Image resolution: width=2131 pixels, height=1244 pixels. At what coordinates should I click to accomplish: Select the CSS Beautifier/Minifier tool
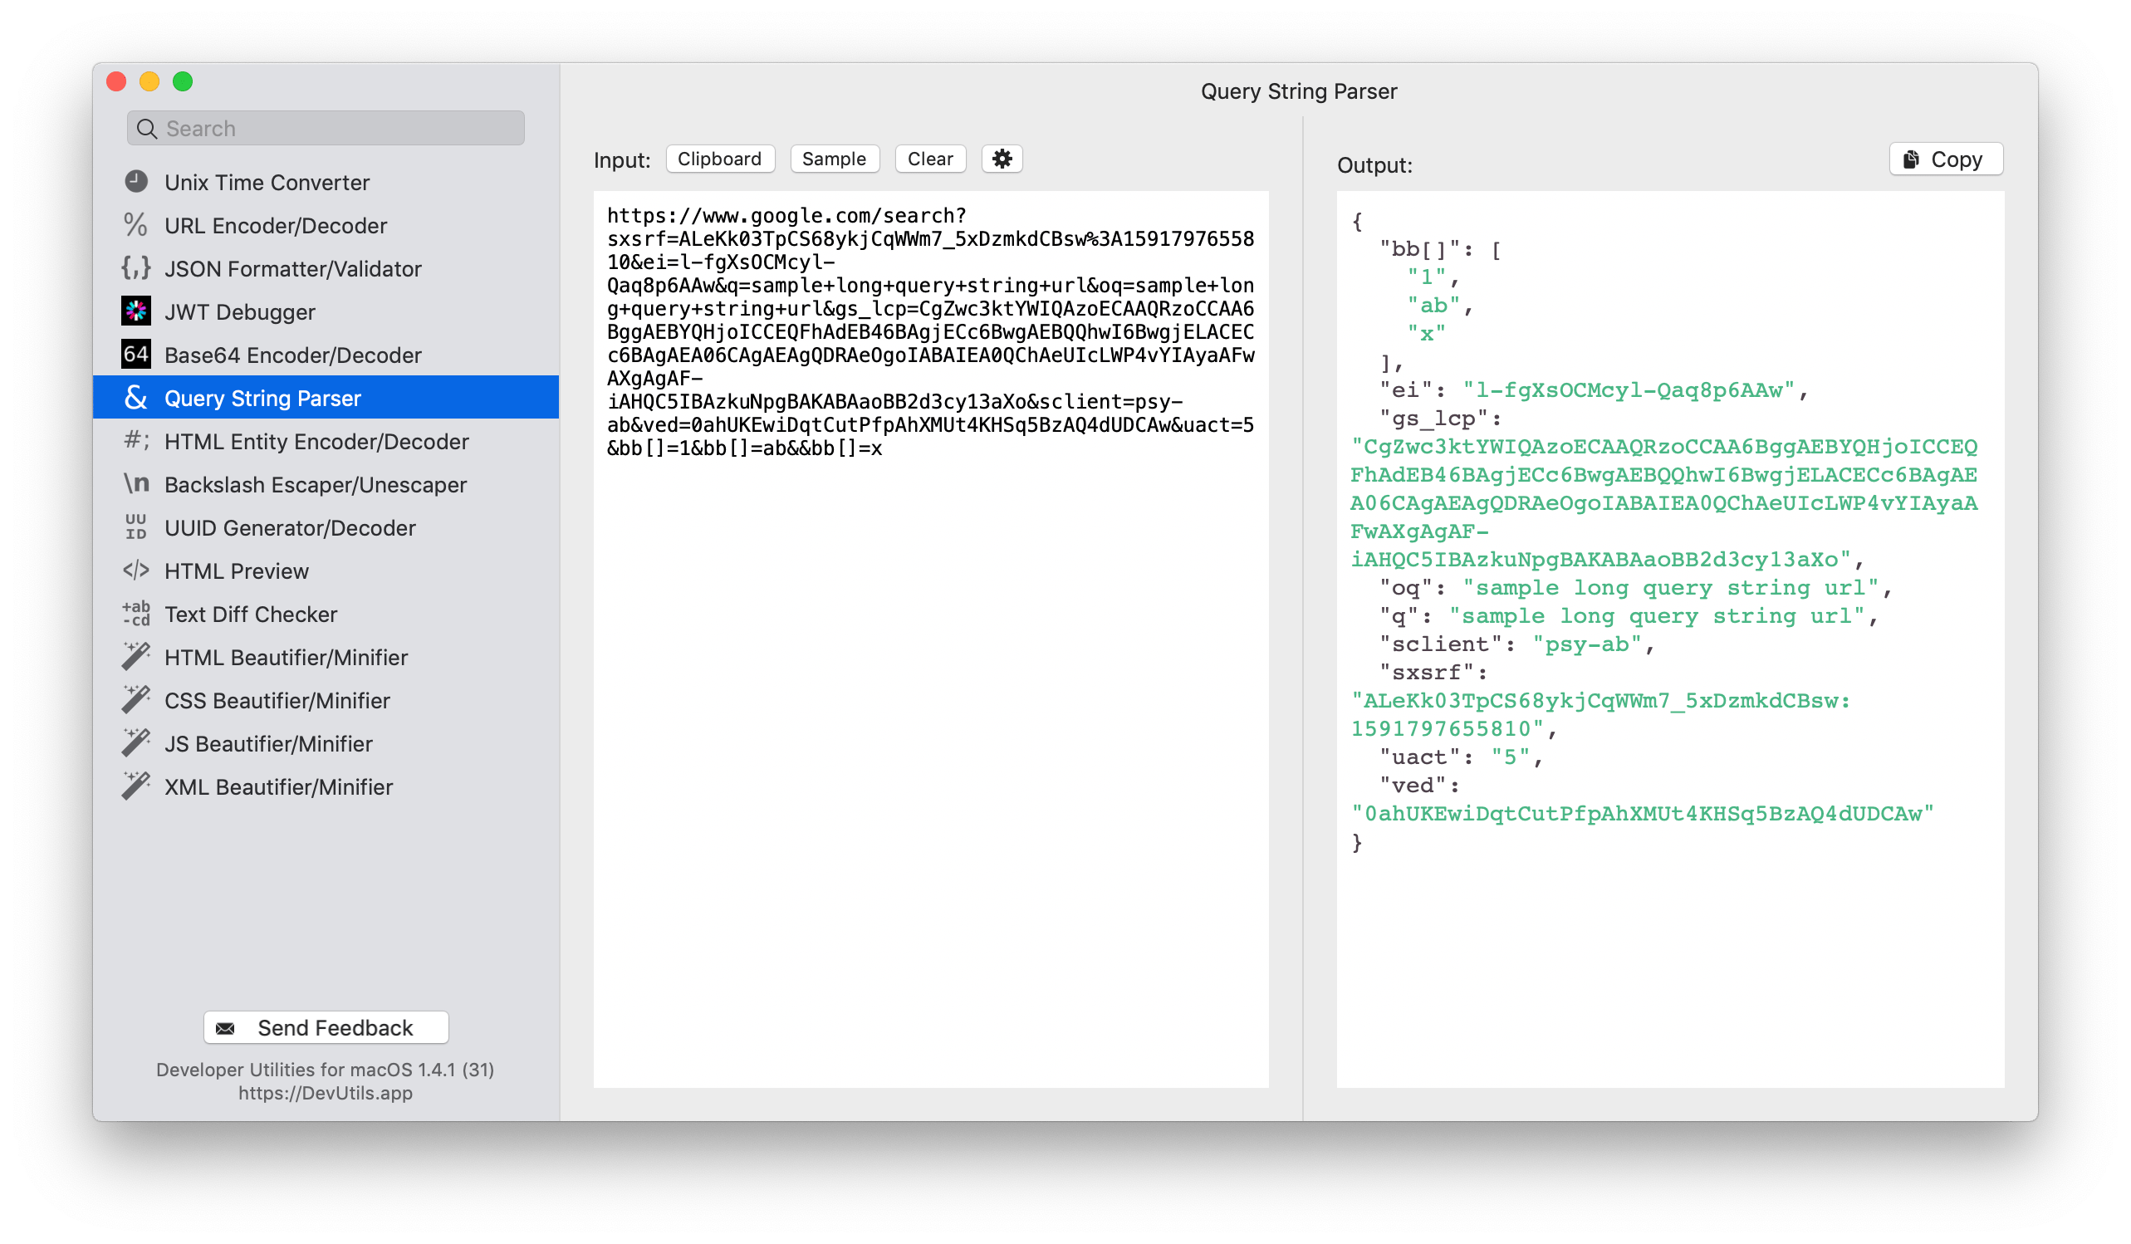point(277,699)
